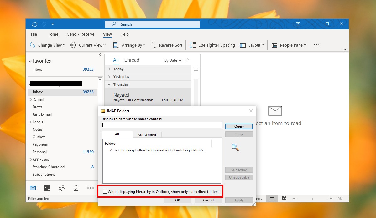Open the Change View dropdown
Screen dimensions: 376x218
coord(48,45)
